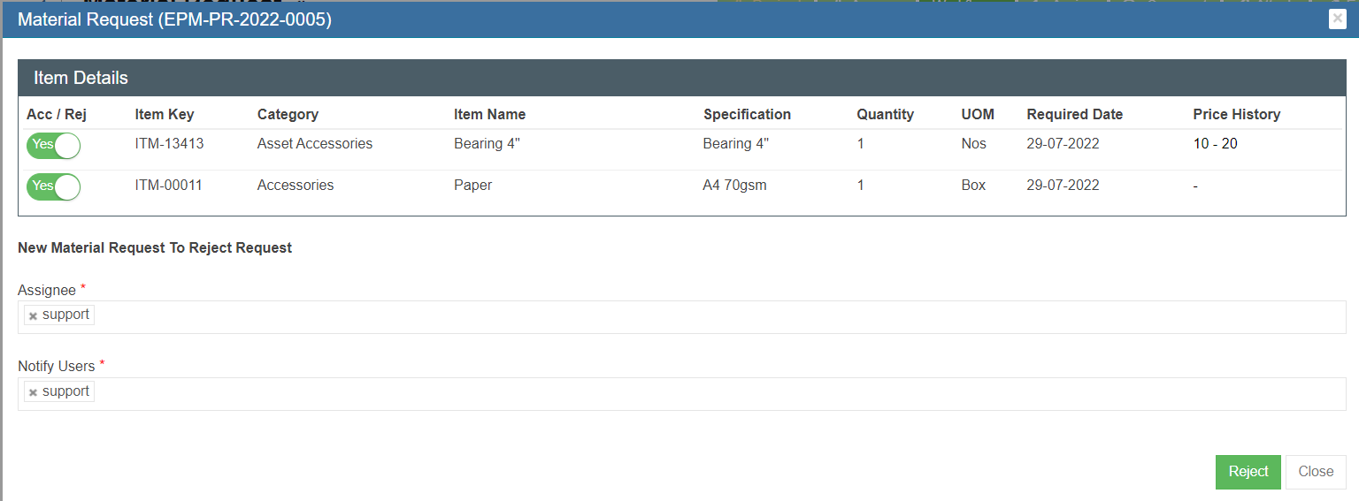Click the A4 70gsm specification cell
Screen dimensions: 1359x501
pyautogui.click(x=733, y=185)
